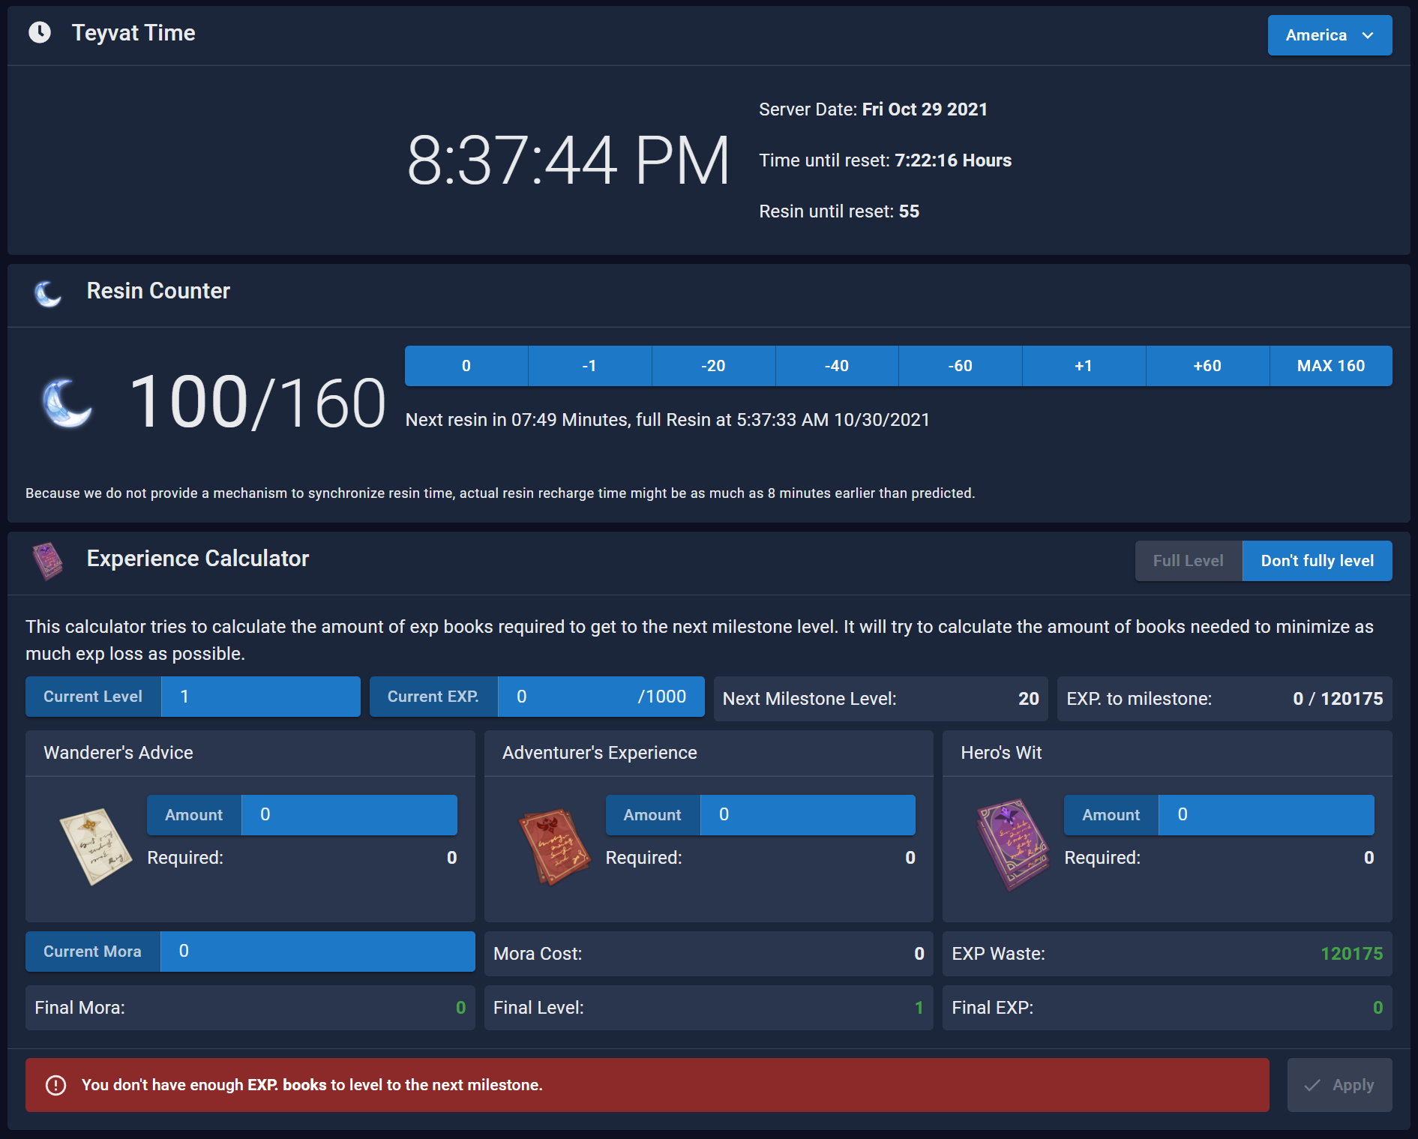The image size is (1418, 1139).
Task: Click the EXP Waste value 120175
Action: (1351, 954)
